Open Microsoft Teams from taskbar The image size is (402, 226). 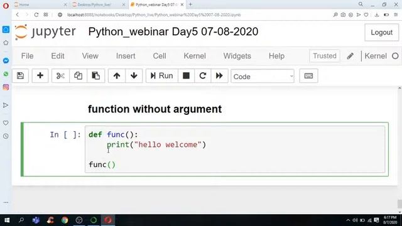point(36,220)
